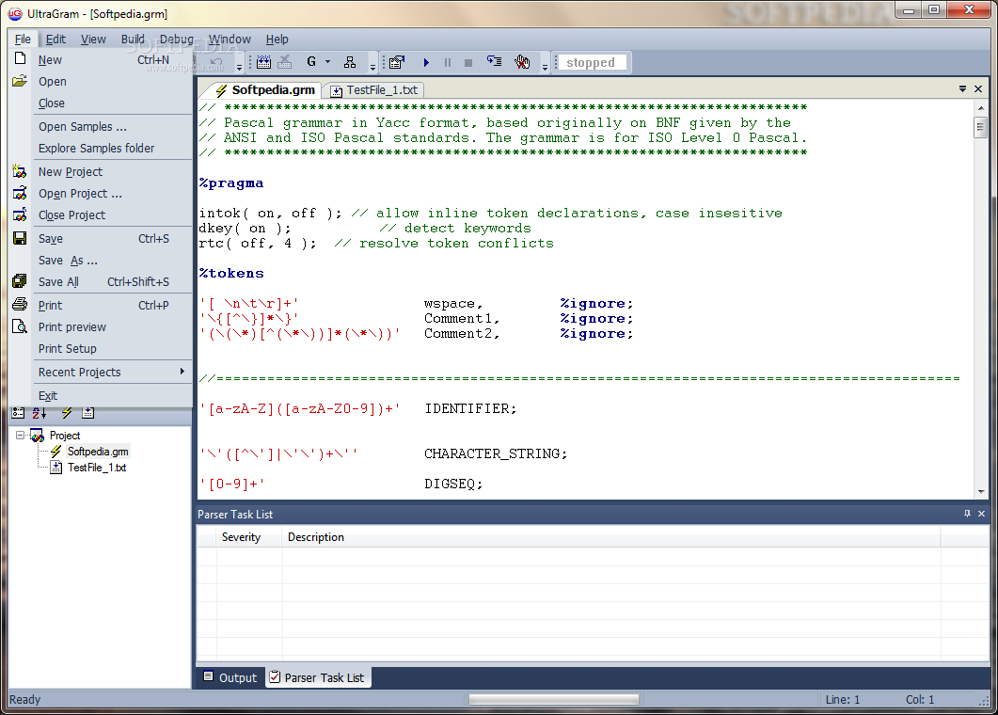Open the View menu
Viewport: 998px width, 715px height.
pos(93,39)
